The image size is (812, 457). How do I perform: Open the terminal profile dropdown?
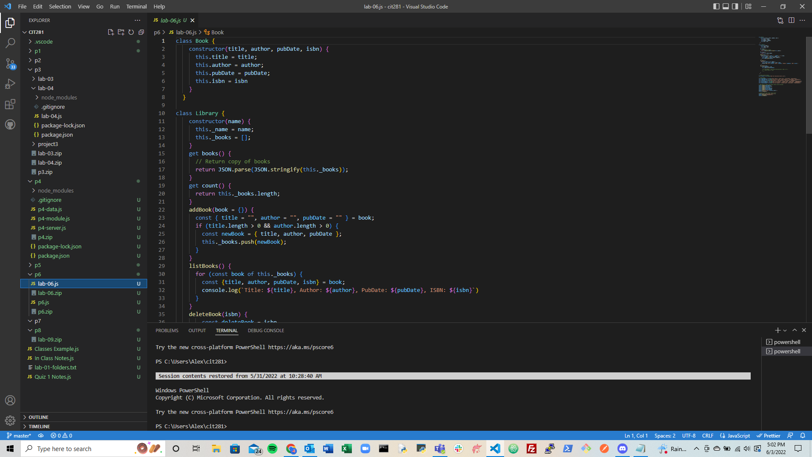click(x=785, y=330)
